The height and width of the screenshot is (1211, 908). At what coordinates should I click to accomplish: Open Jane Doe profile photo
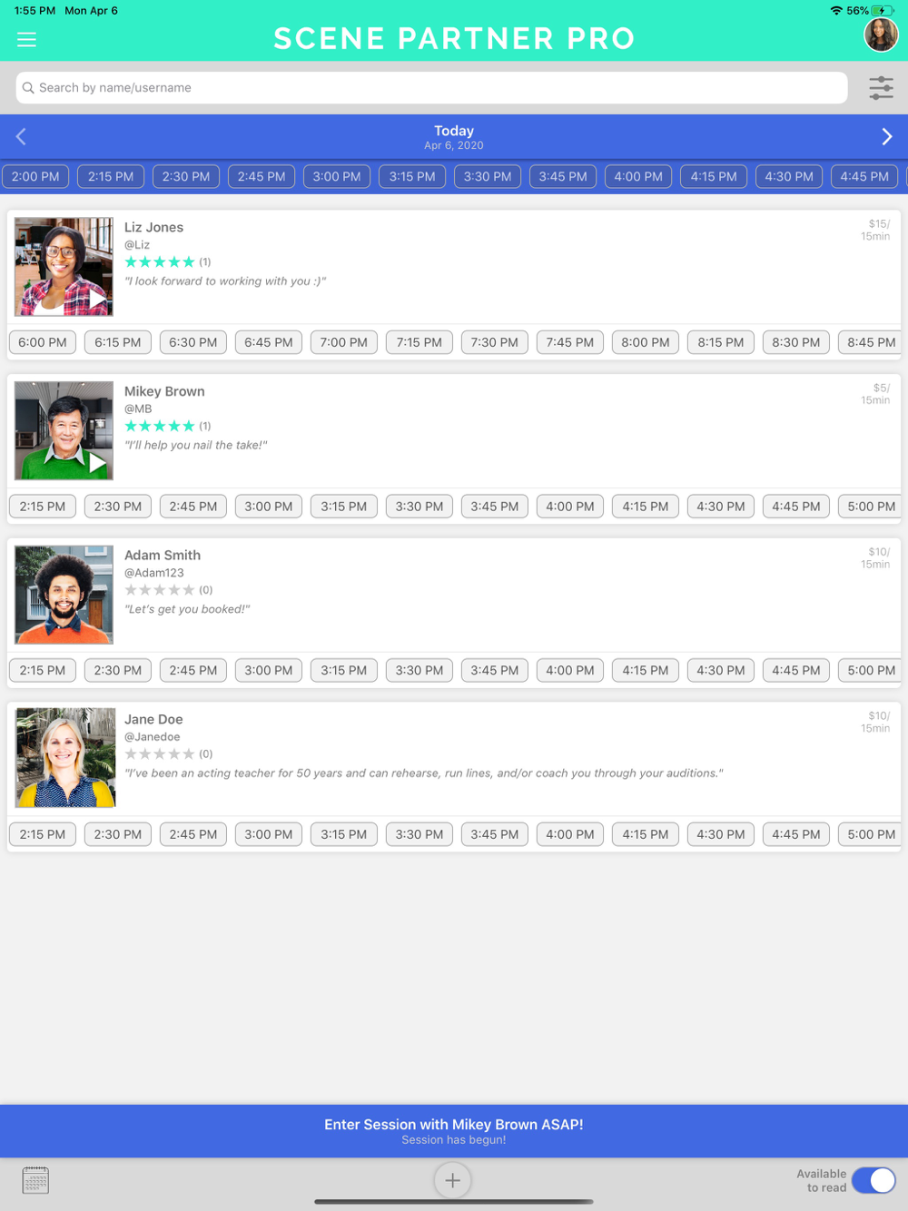(65, 758)
